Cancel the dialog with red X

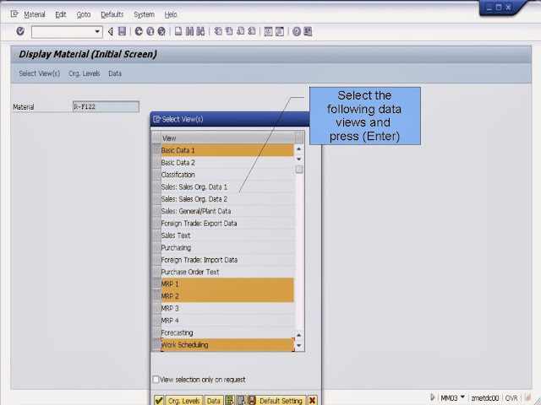coord(312,400)
